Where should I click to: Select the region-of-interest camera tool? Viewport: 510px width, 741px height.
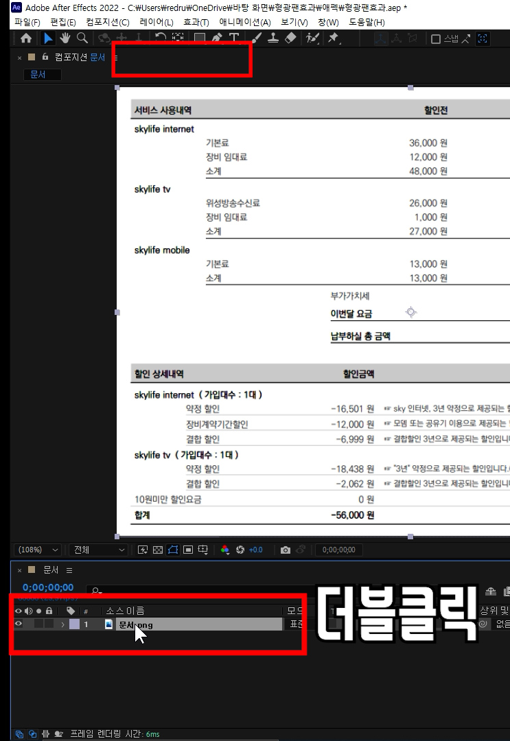click(178, 38)
